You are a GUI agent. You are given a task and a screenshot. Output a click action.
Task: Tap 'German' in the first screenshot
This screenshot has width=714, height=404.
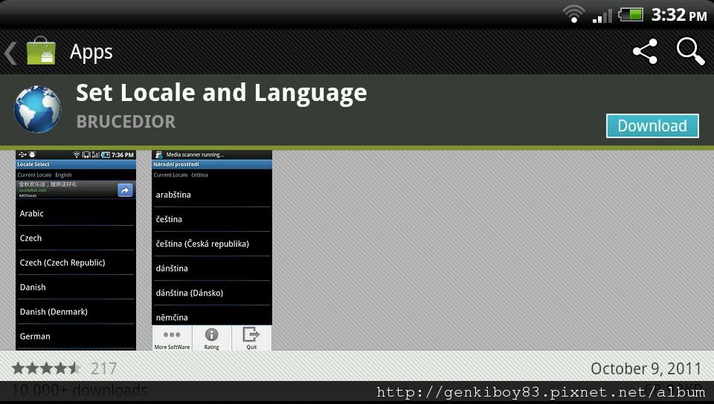pos(35,336)
